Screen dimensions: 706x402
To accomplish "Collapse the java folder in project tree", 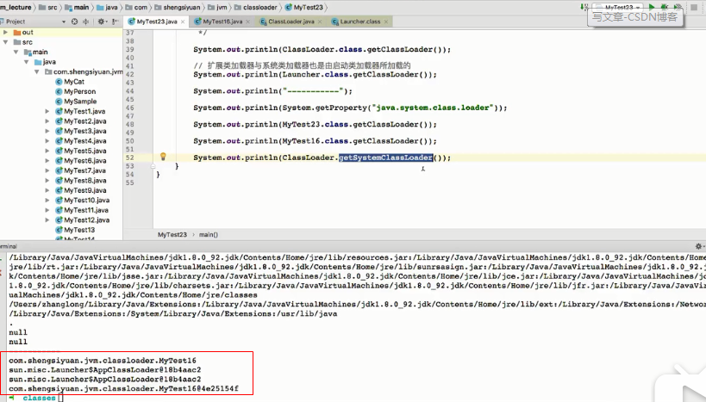I will (26, 62).
